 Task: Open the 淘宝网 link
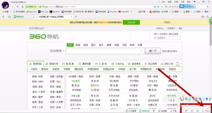coord(95,81)
